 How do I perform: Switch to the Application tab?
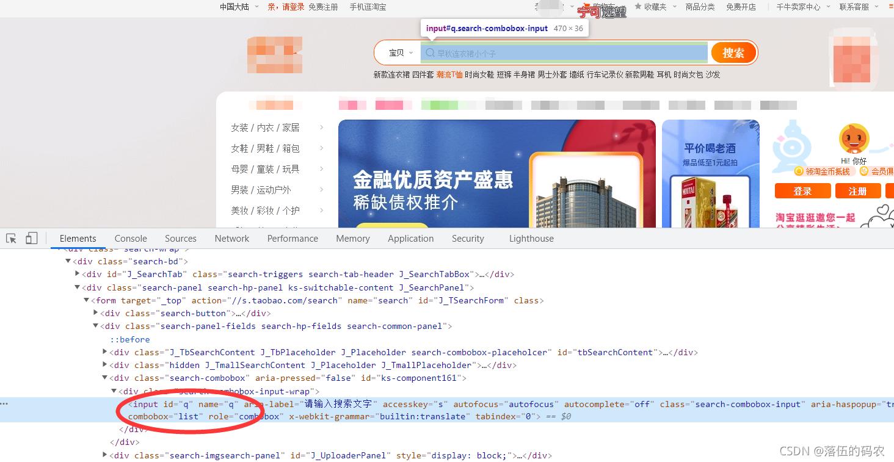tap(410, 238)
